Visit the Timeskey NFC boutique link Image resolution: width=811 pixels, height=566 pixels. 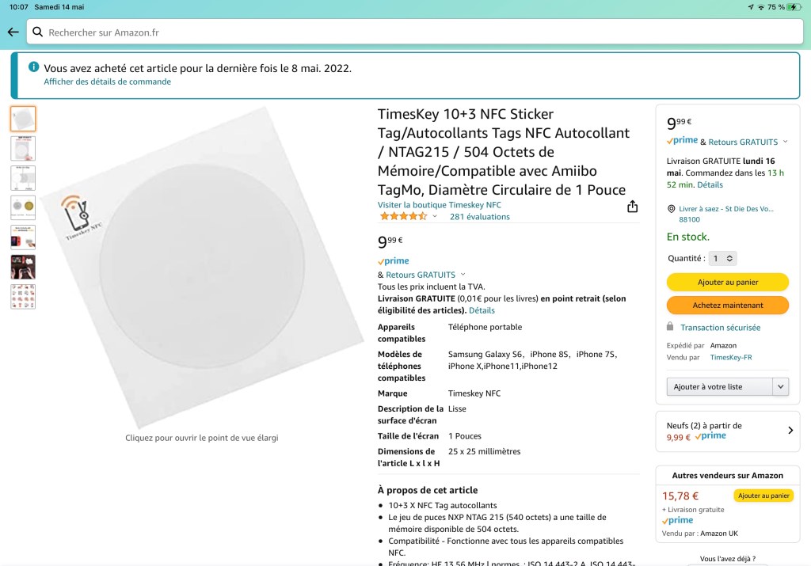click(439, 205)
